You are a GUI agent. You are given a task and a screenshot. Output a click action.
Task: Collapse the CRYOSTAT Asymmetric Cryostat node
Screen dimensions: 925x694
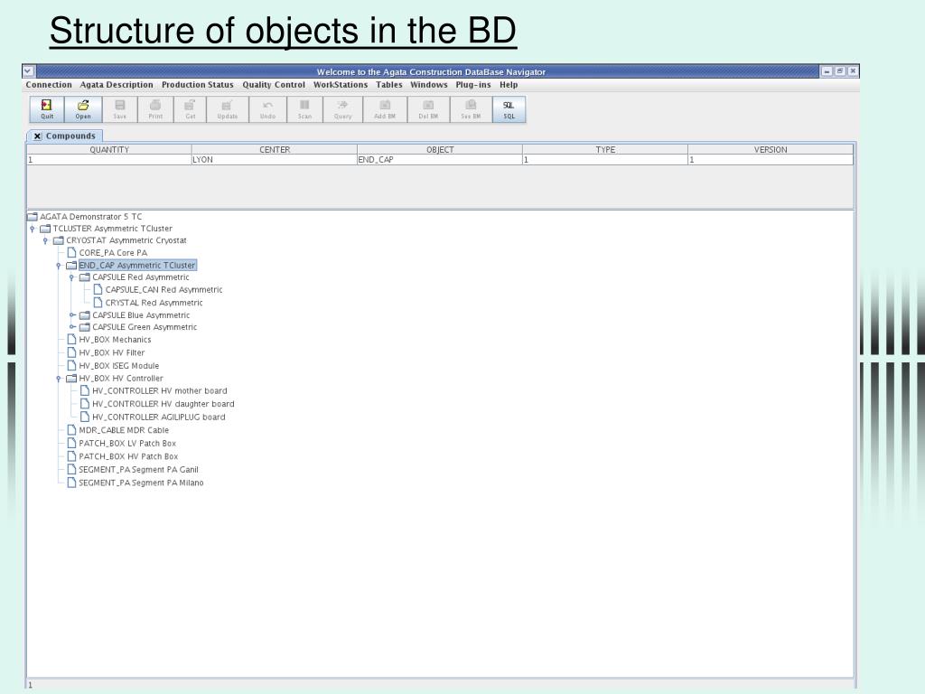45,240
